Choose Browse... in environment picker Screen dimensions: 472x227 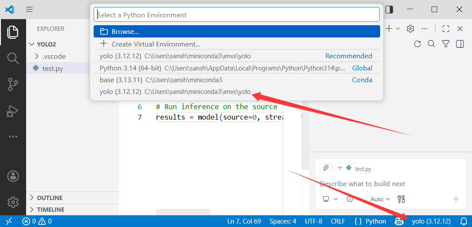pos(236,32)
